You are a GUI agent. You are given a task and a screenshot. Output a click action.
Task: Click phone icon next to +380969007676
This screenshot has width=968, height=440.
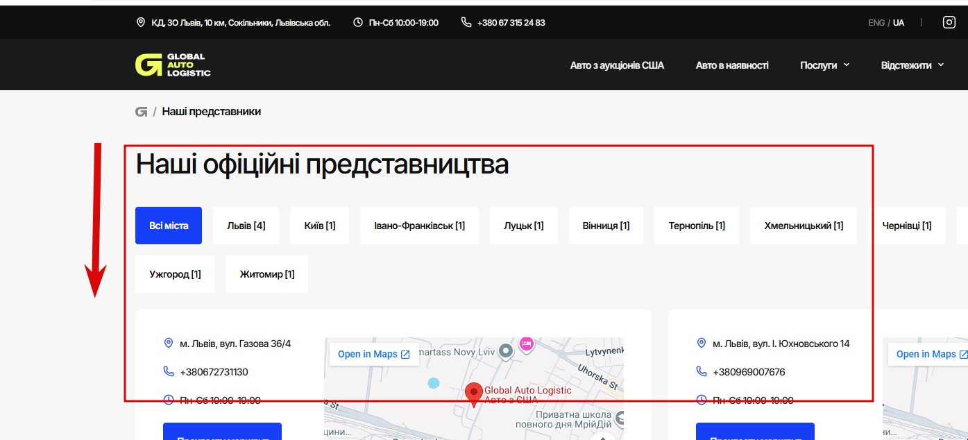701,372
